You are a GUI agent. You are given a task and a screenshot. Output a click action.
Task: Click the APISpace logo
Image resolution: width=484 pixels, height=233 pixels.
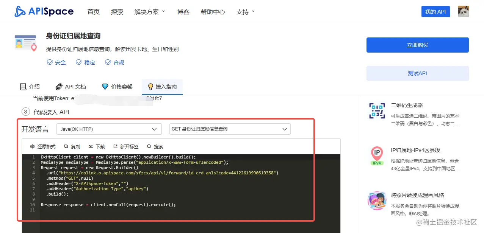[44, 11]
